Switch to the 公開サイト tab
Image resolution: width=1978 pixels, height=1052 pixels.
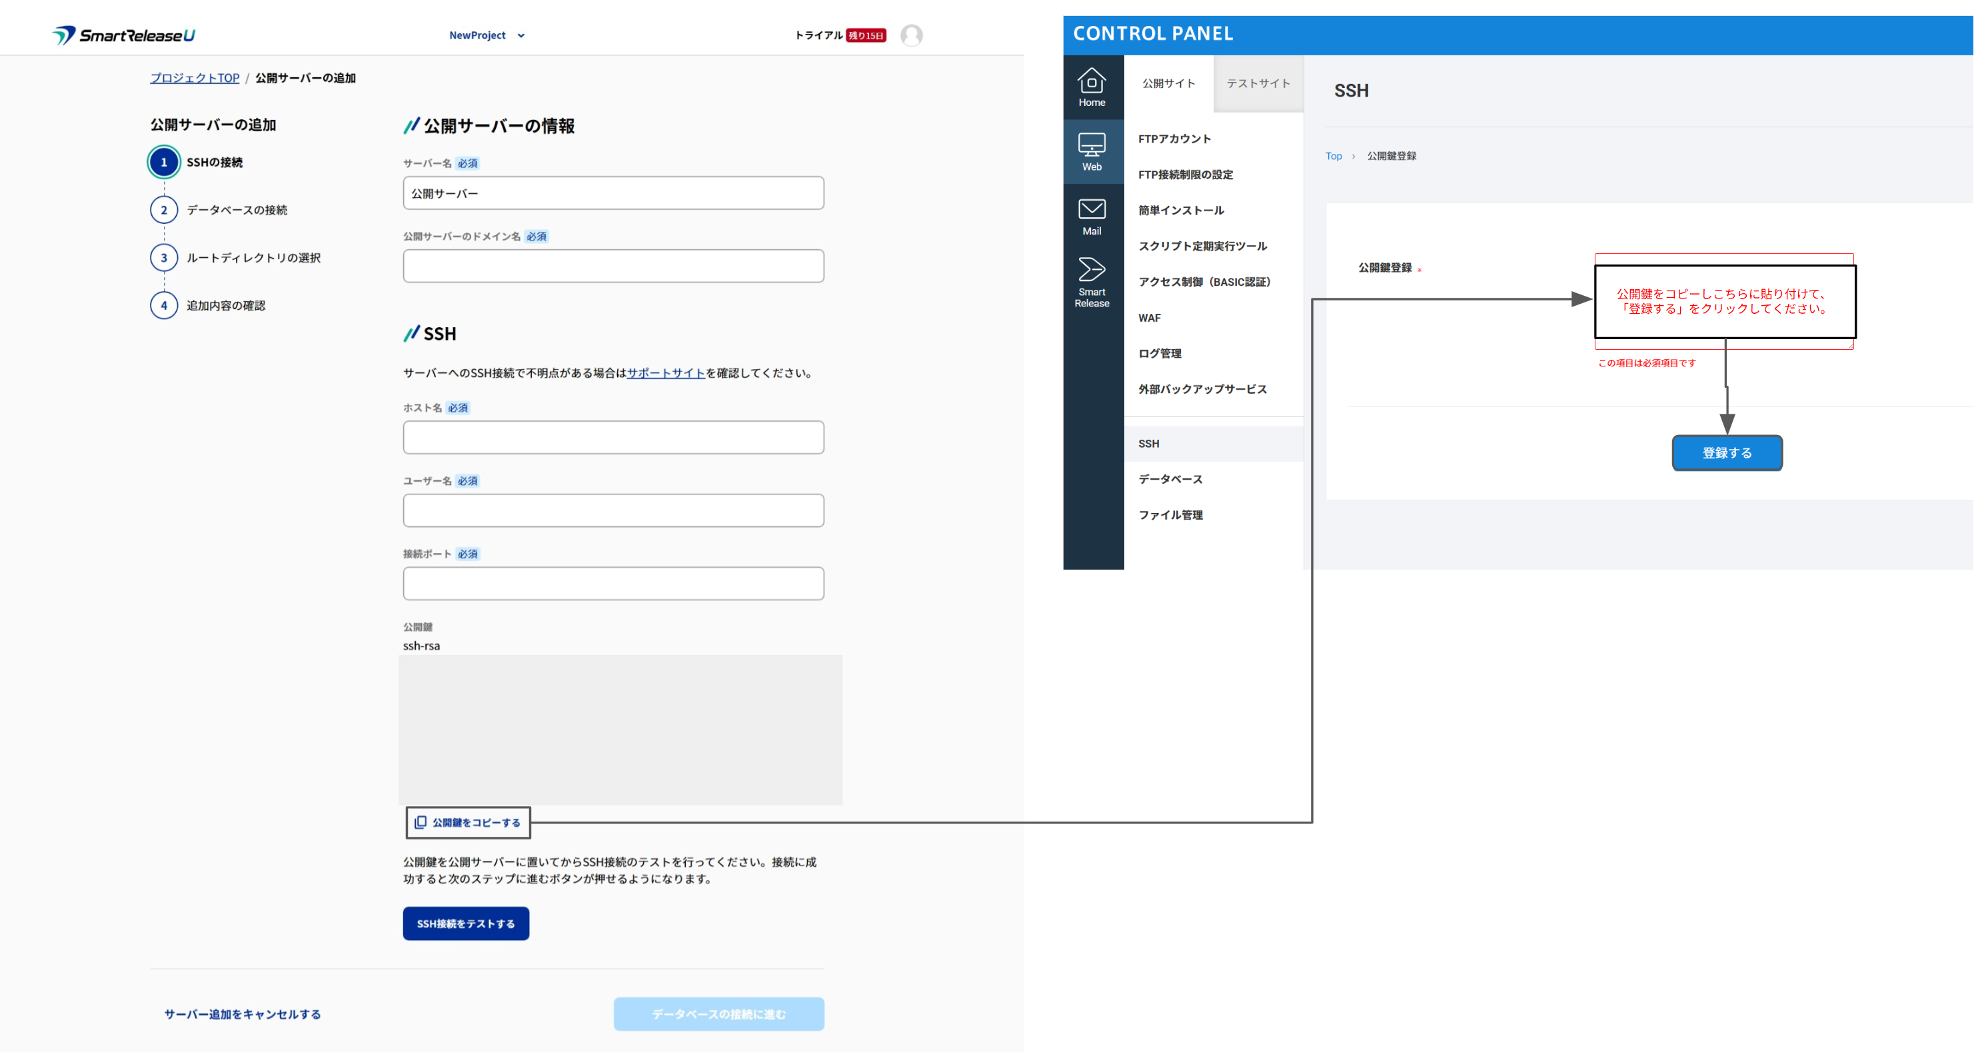pyautogui.click(x=1168, y=83)
